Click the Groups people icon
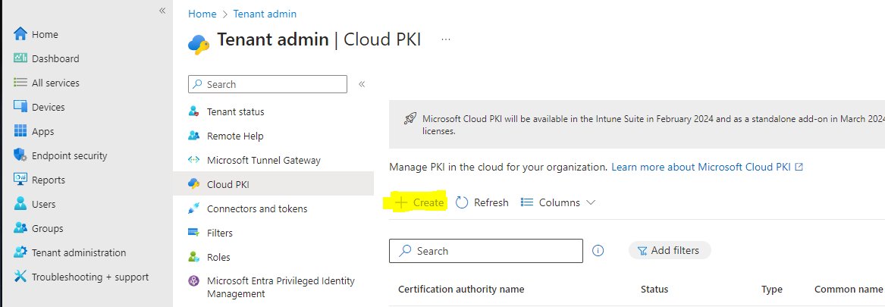The image size is (885, 307). click(20, 228)
